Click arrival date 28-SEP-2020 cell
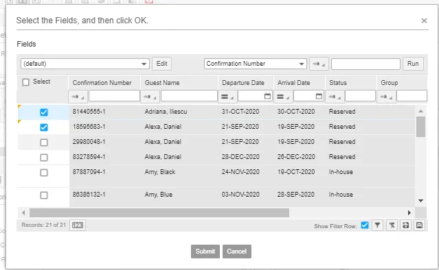This screenshot has width=439, height=270. pyautogui.click(x=295, y=195)
